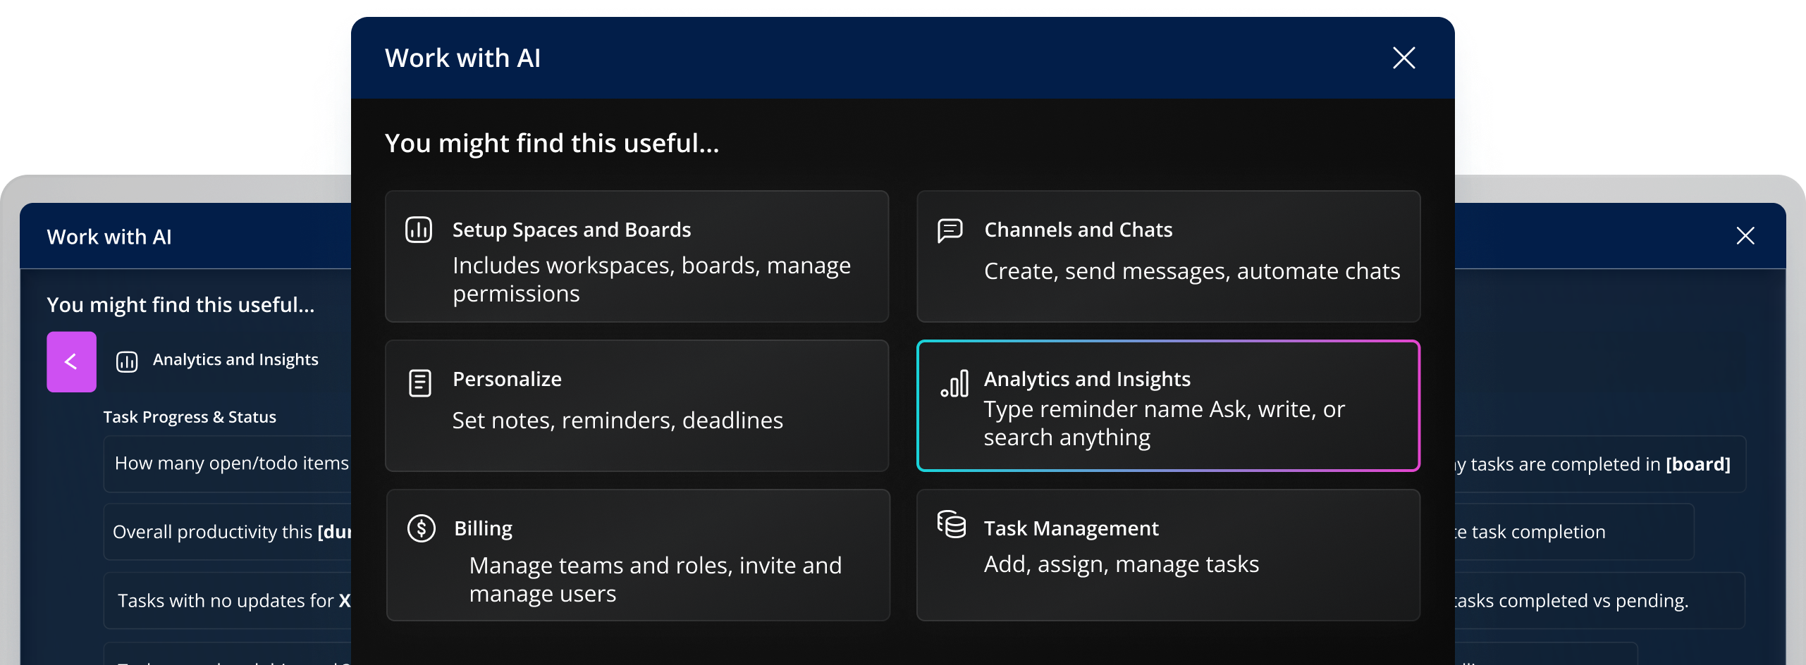Click the Personalize notes icon

click(419, 383)
